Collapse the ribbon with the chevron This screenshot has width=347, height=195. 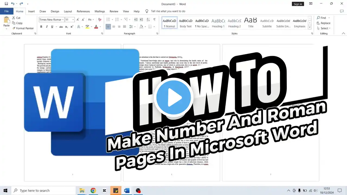pos(343,34)
